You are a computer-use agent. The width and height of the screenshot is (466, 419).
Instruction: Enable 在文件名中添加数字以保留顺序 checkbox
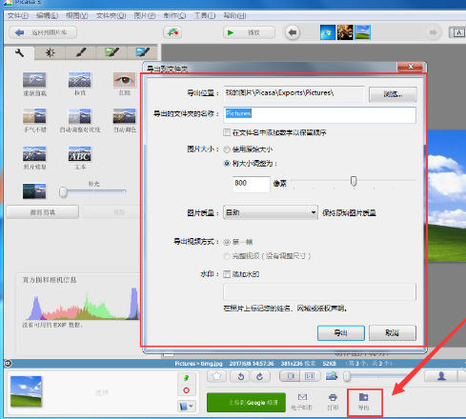coord(227,132)
